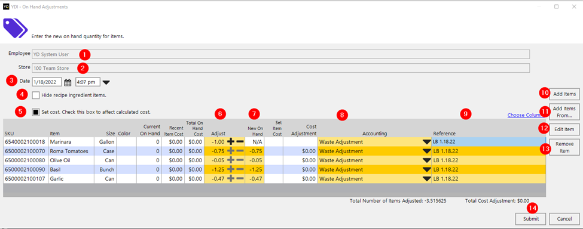Toggle Hide recipe ingredient items checkbox
Image resolution: width=583 pixels, height=229 pixels.
[36, 95]
